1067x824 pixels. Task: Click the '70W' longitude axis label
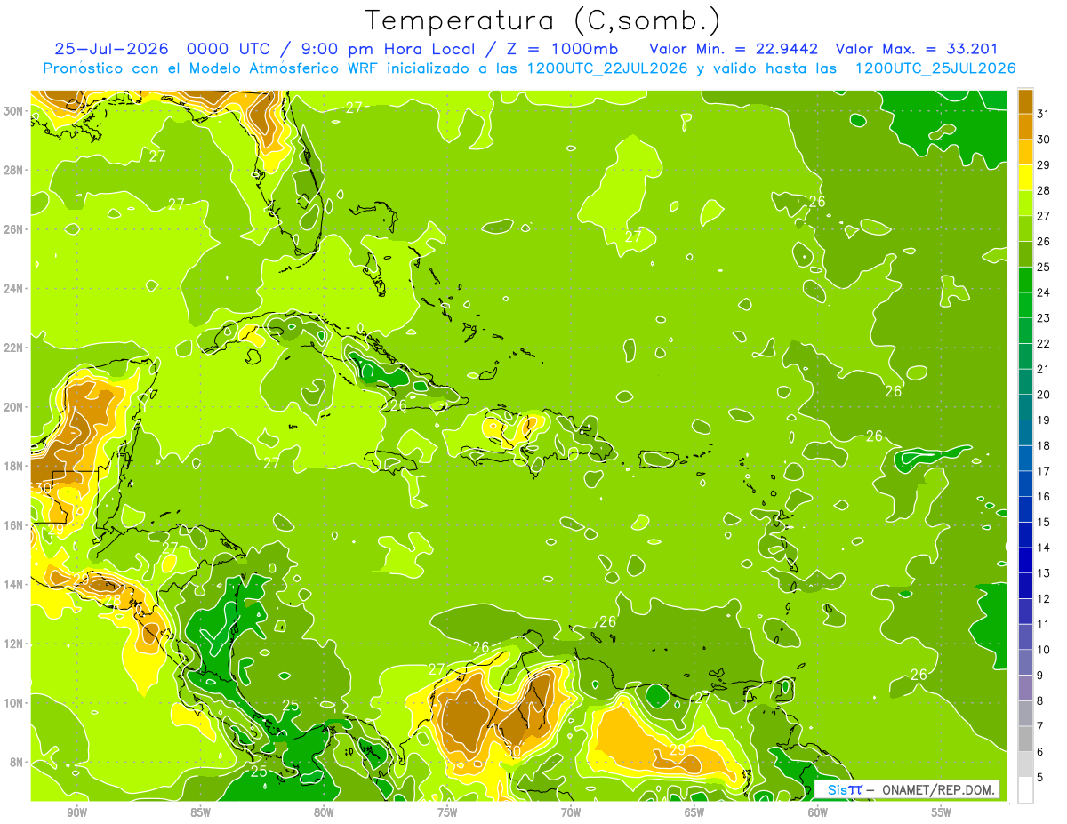pyautogui.click(x=571, y=812)
